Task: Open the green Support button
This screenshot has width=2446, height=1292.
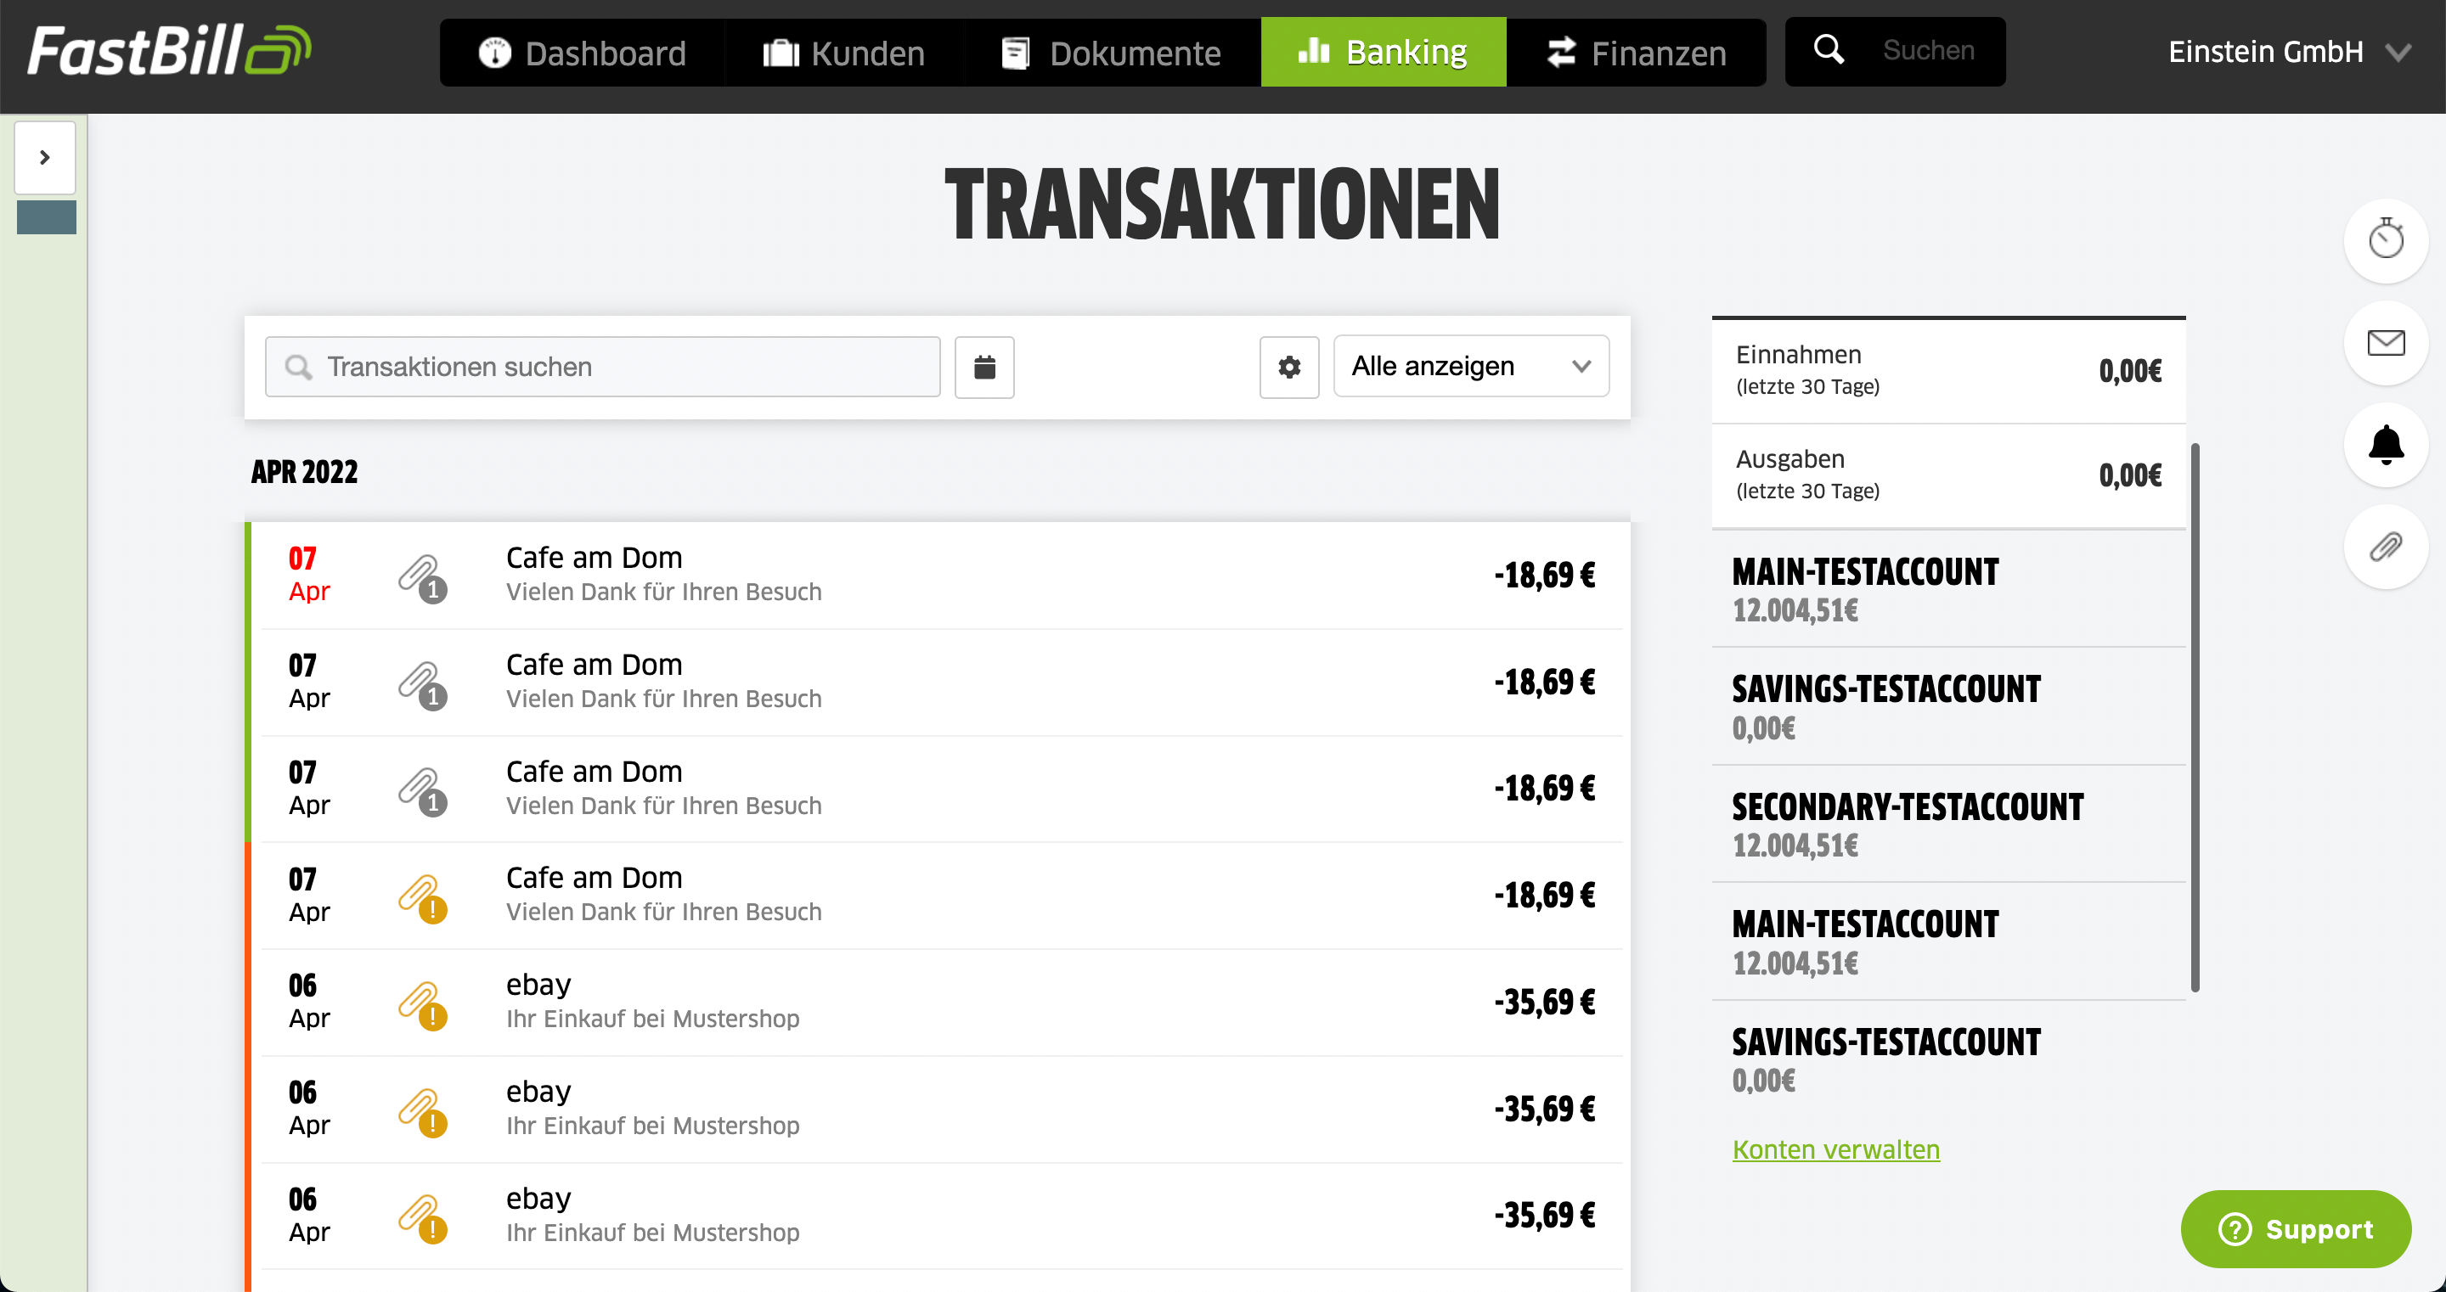Action: tap(2294, 1228)
